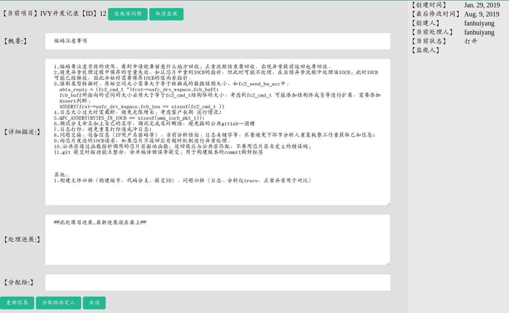Screen dimensions: 509x313
Task: Click fanhuiyang next to 创建人
Action: tap(479, 23)
